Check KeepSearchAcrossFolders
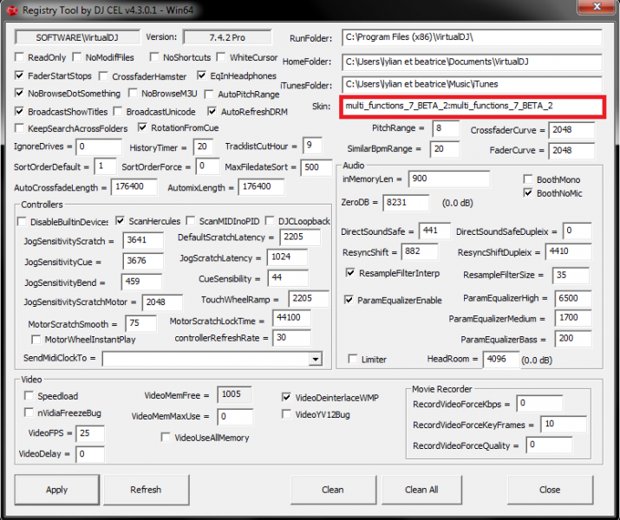620x520 pixels. point(19,128)
